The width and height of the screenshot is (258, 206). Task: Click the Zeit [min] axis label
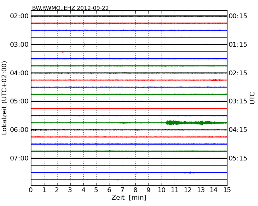pyautogui.click(x=129, y=197)
